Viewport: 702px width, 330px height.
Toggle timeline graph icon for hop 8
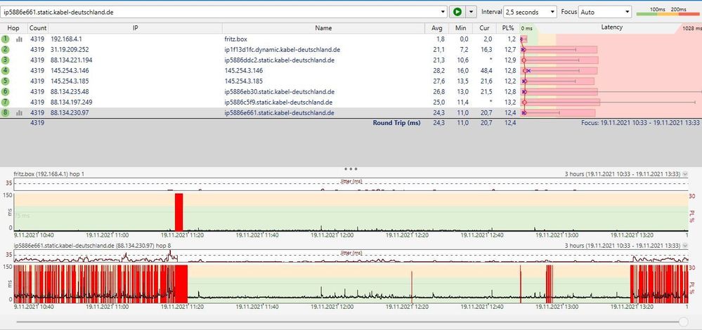20,112
